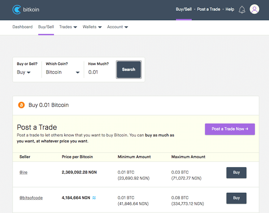Click Post a Trade Now button

(x=230, y=129)
